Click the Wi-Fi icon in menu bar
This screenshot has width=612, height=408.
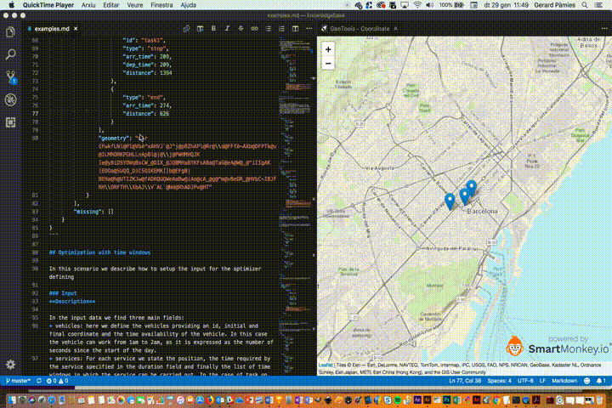tap(417, 5)
